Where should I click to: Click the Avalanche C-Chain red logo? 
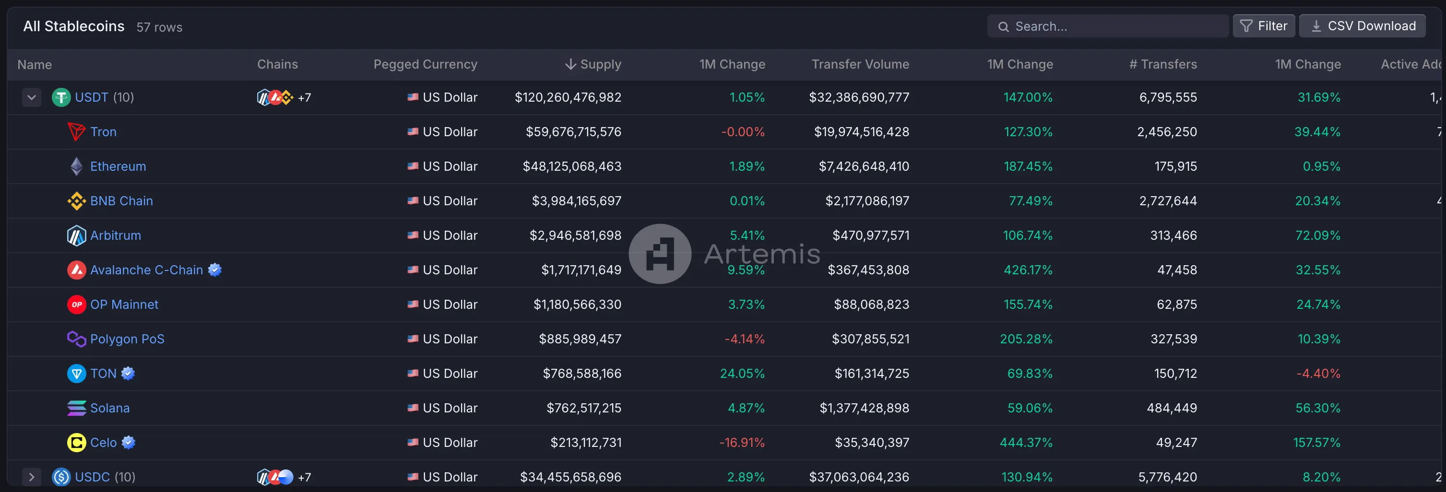click(x=76, y=270)
